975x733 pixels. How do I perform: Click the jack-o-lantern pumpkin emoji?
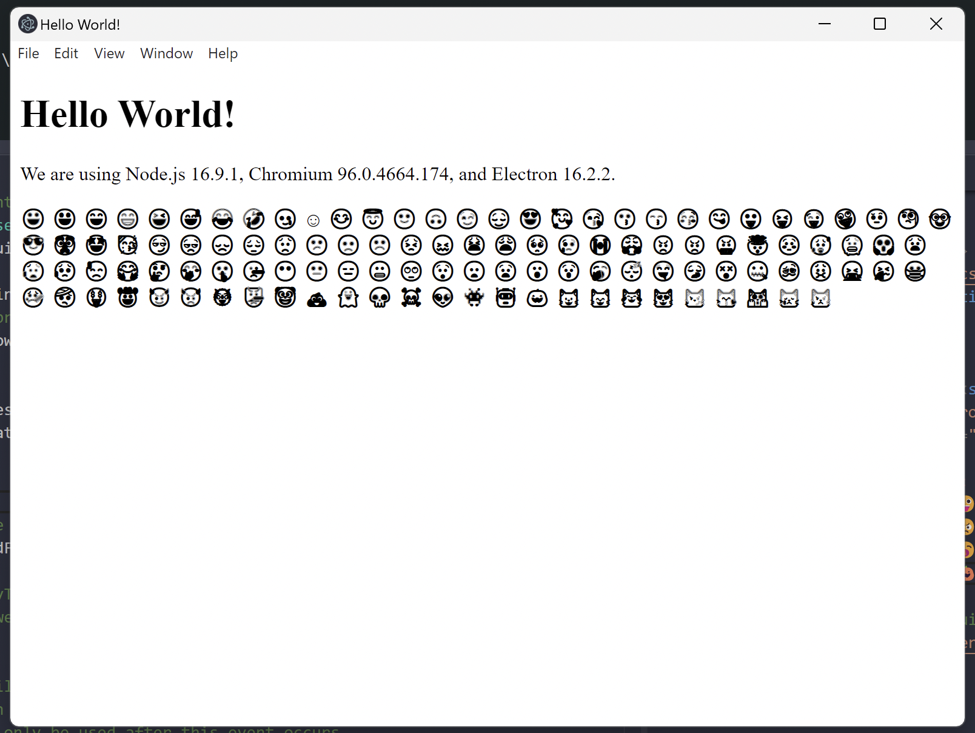pyautogui.click(x=537, y=298)
